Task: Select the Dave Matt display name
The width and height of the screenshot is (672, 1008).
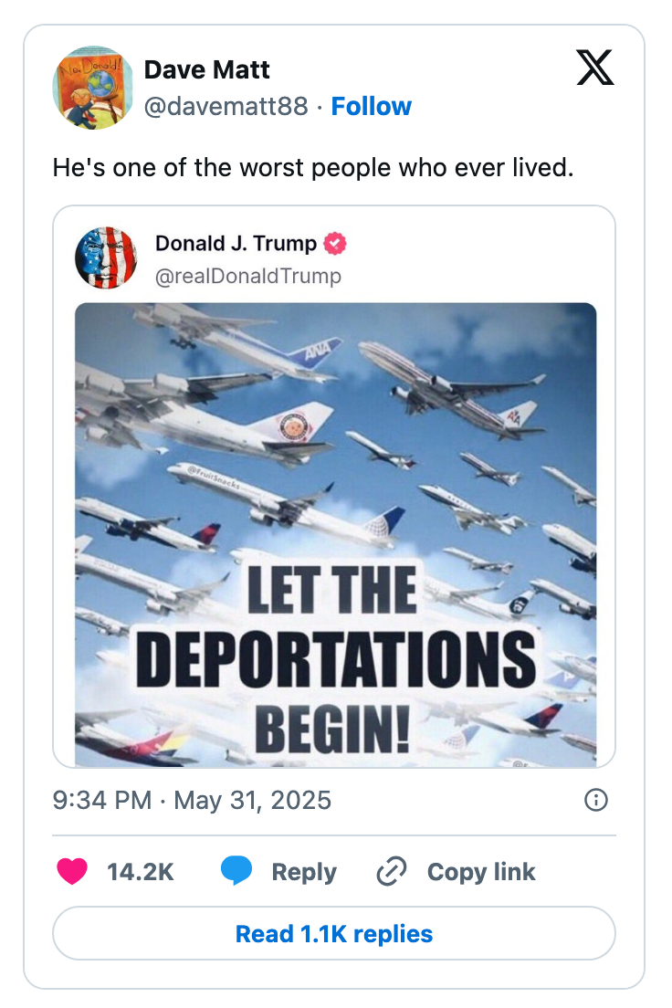Action: pyautogui.click(x=206, y=69)
